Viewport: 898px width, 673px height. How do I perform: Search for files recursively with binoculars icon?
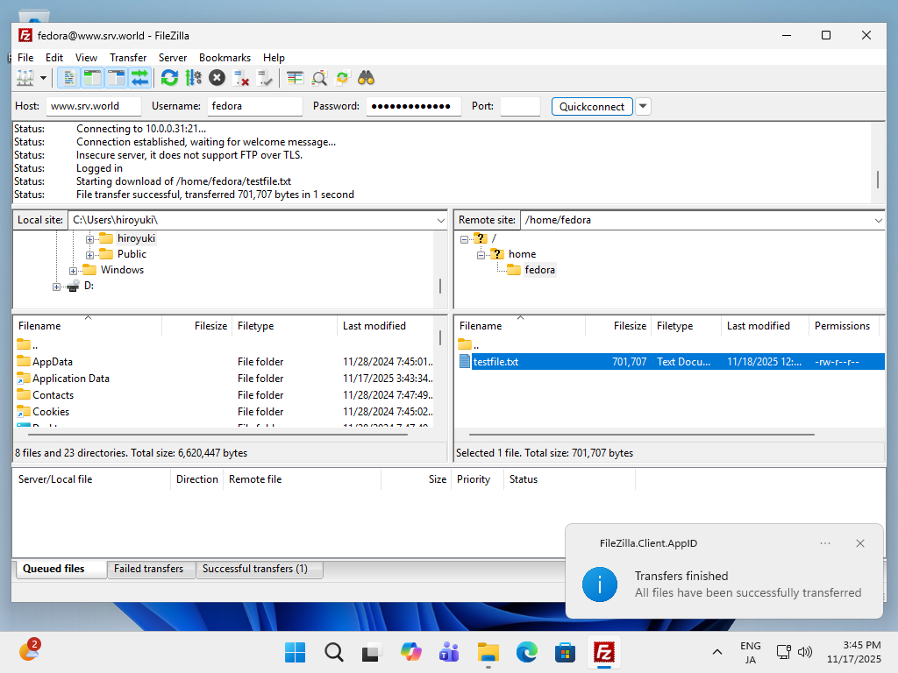[x=366, y=78]
